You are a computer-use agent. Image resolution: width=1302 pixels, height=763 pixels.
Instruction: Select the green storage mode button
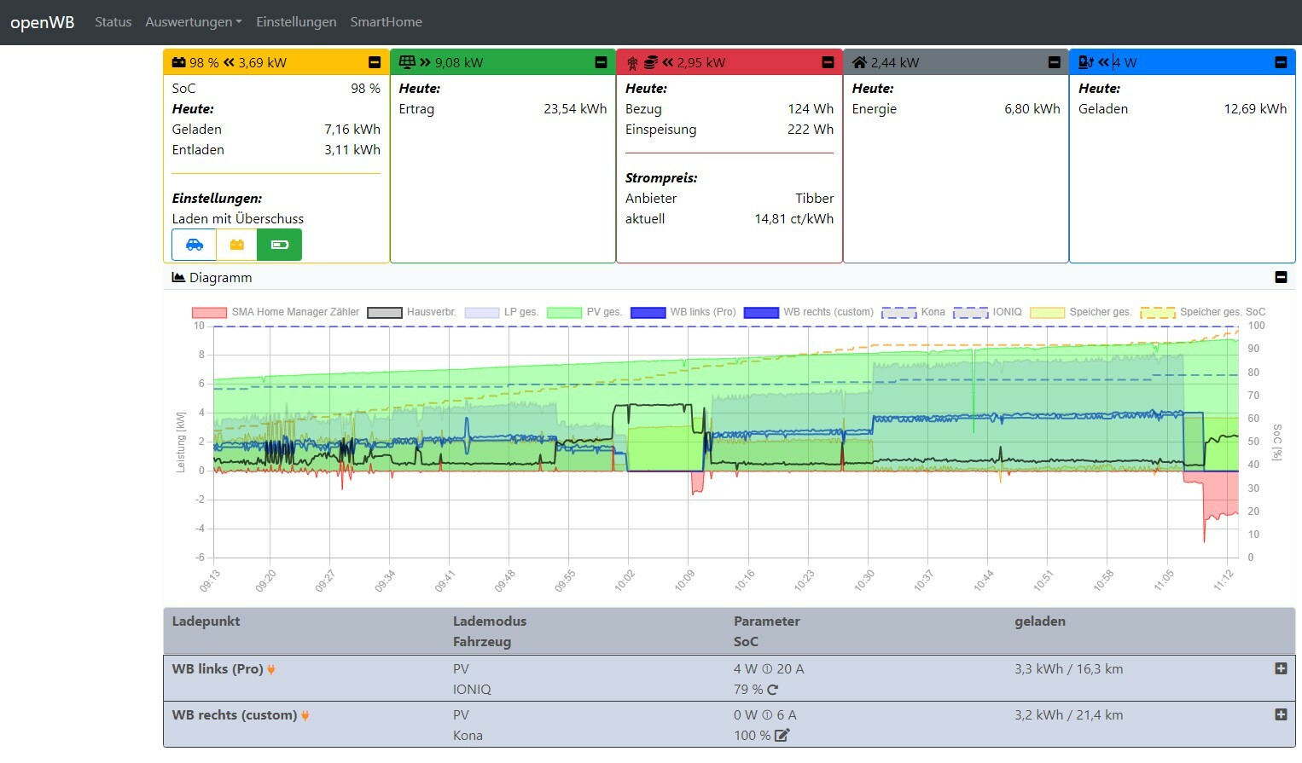[280, 245]
